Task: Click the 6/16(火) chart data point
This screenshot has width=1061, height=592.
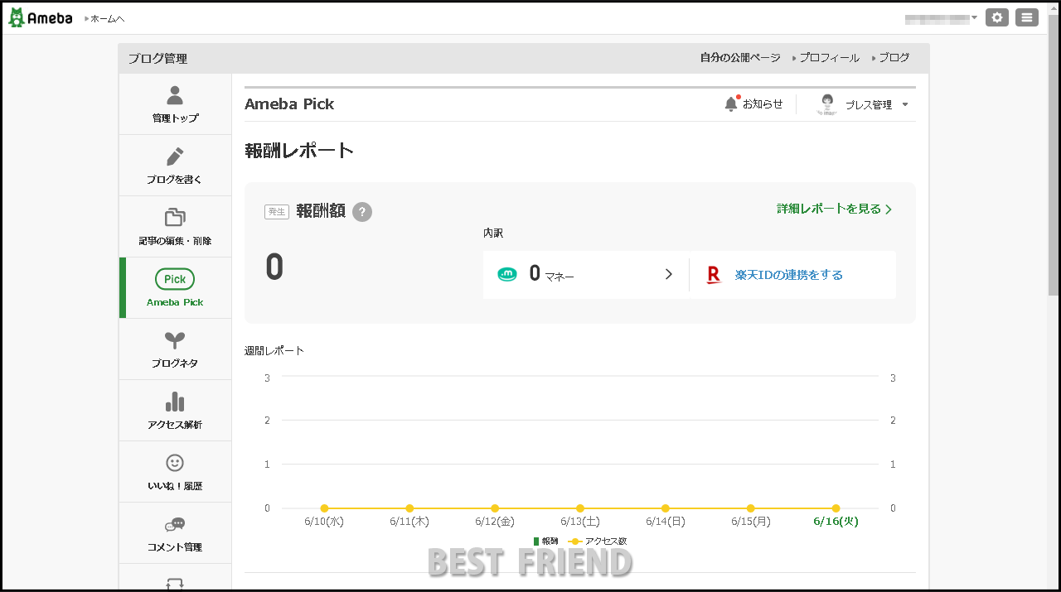Action: click(836, 508)
